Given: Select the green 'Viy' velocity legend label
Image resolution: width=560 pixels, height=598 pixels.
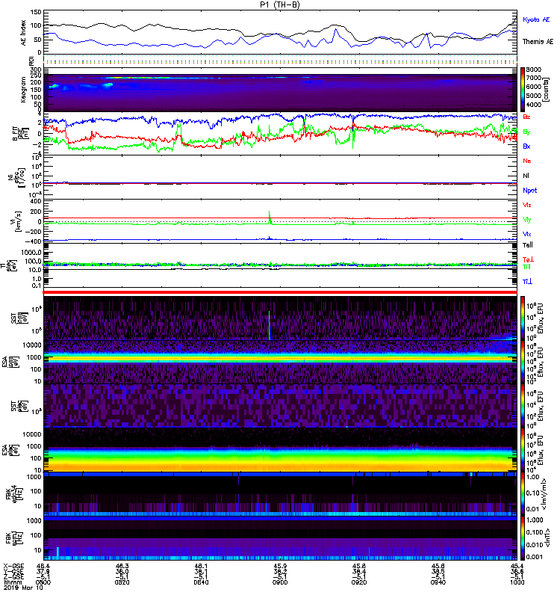Looking at the screenshot, I should tap(527, 220).
